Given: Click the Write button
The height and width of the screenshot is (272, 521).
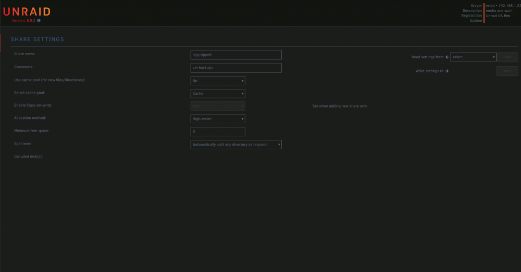Looking at the screenshot, I should [x=507, y=71].
